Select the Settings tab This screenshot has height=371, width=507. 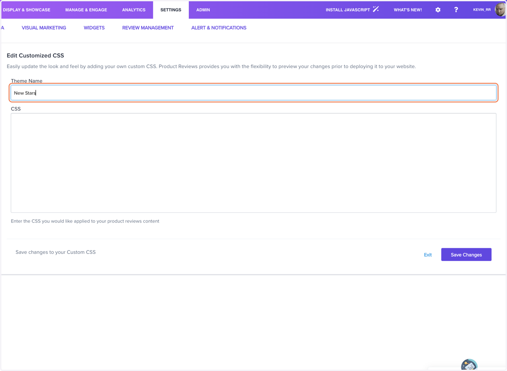pos(171,10)
